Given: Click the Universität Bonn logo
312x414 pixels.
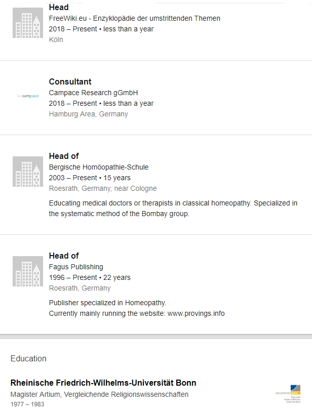Looking at the screenshot, I should click(x=288, y=394).
